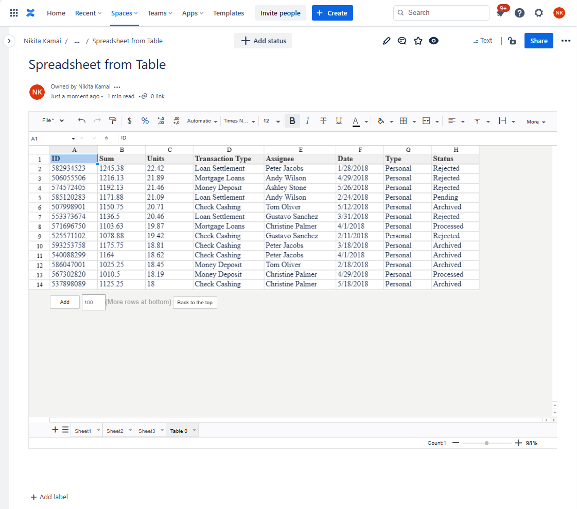This screenshot has height=509, width=577.
Task: Toggle bold formatting on cell A1
Action: click(292, 120)
